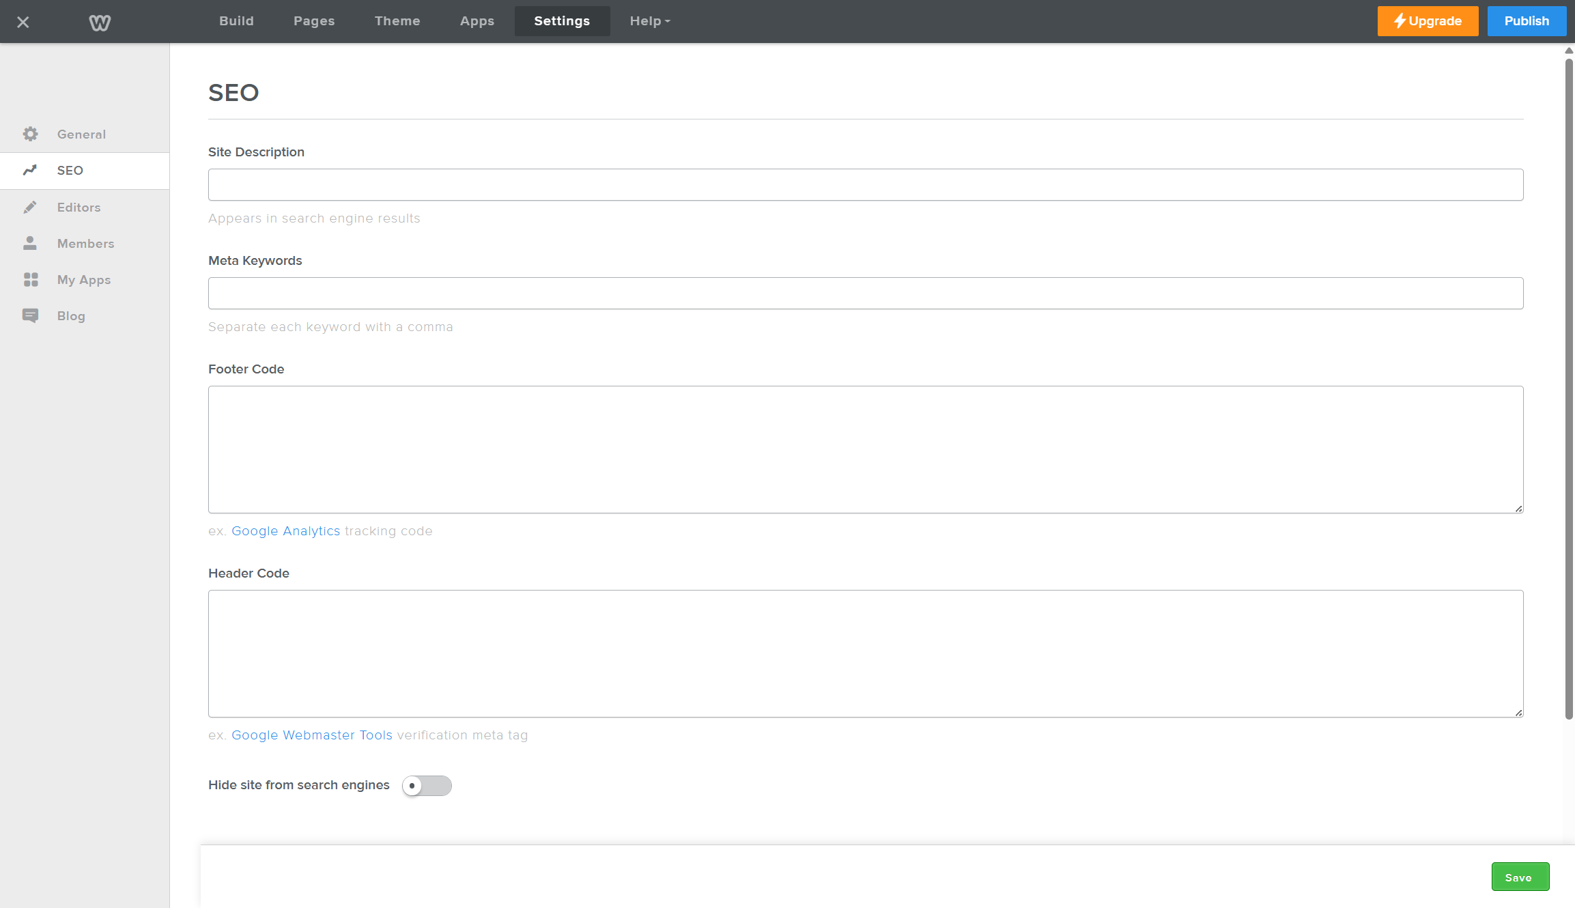Click the Editors pencil icon
1575x908 pixels.
[x=31, y=207]
